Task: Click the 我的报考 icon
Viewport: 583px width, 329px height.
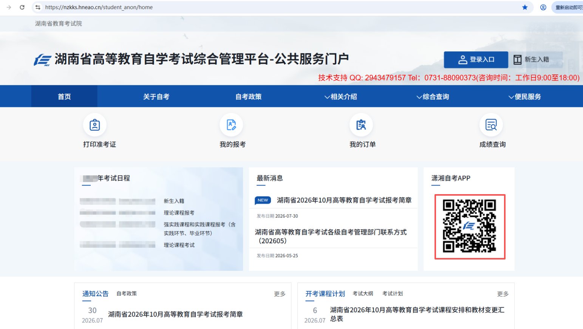Action: (x=231, y=125)
